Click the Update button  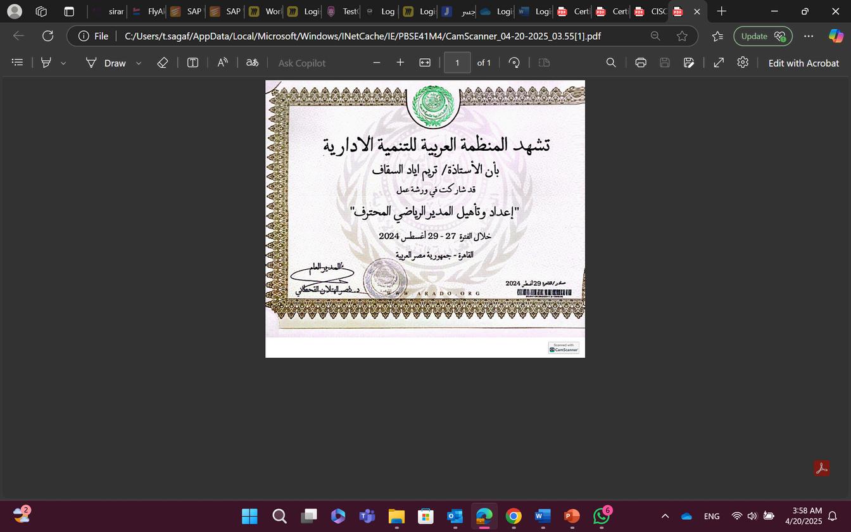(764, 36)
